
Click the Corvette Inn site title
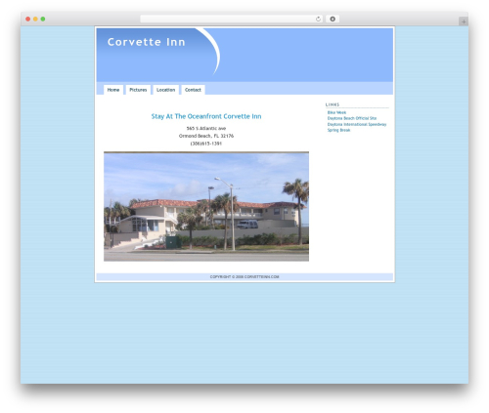click(x=147, y=42)
